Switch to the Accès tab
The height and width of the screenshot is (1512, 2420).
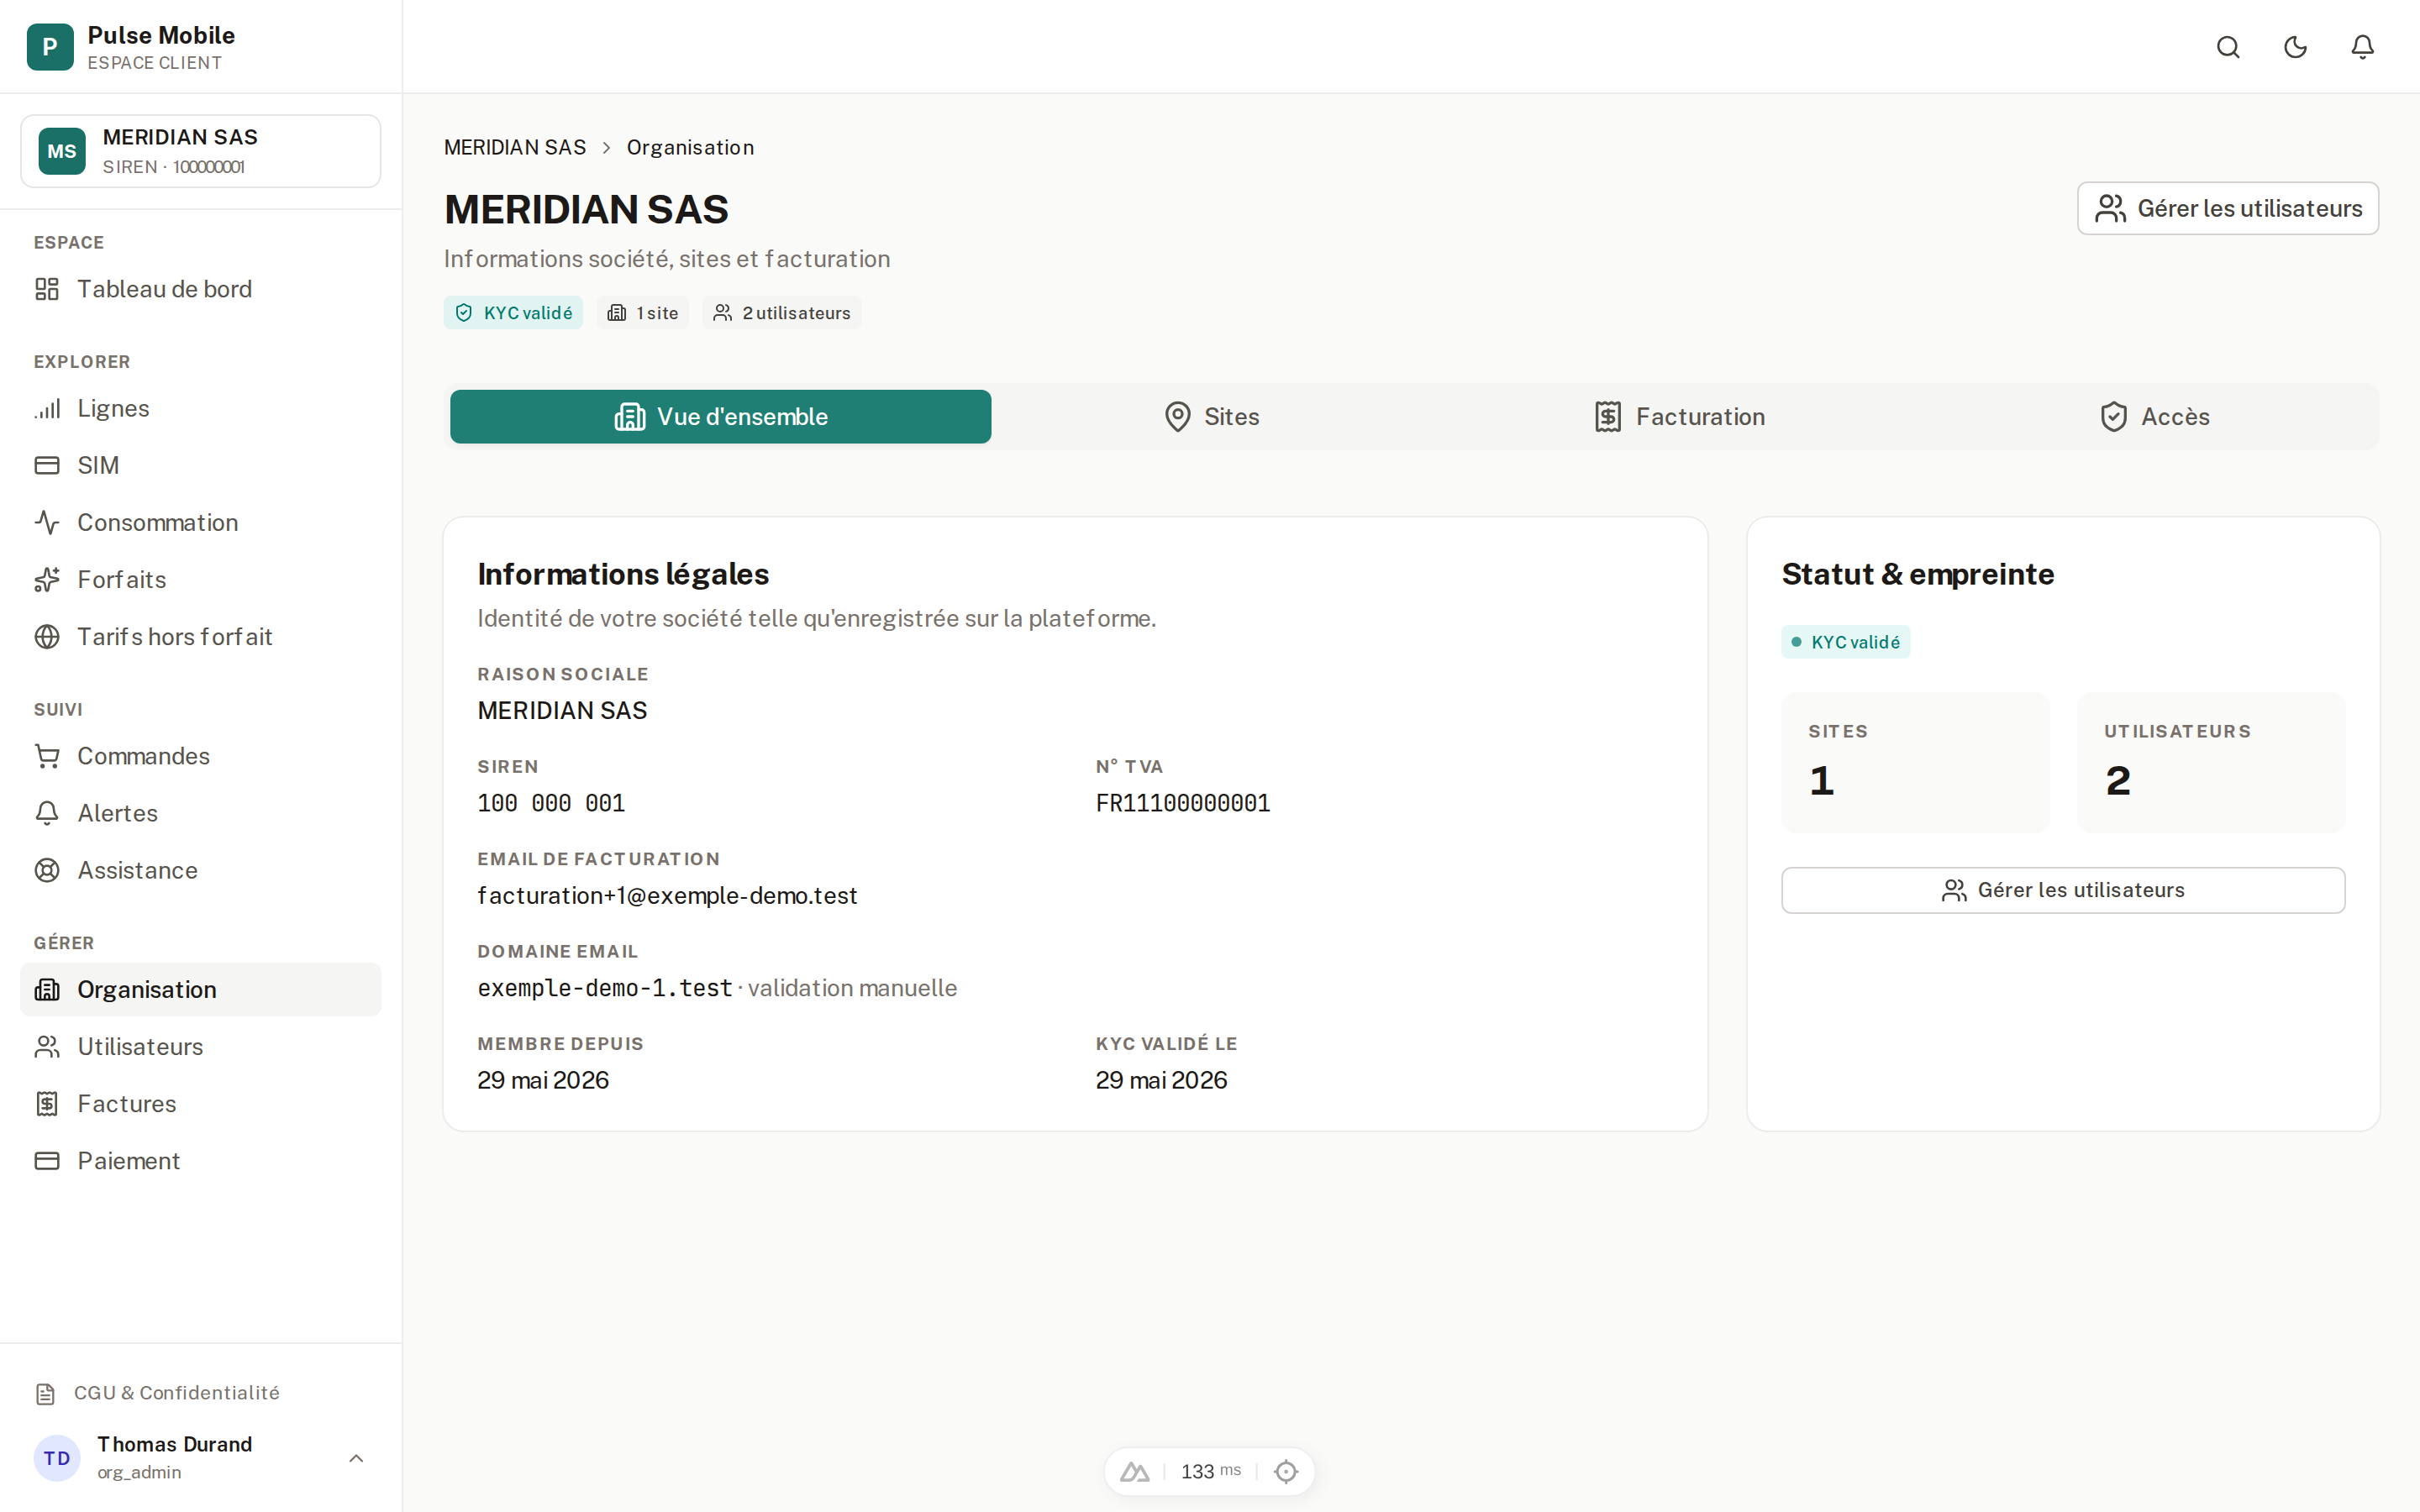pyautogui.click(x=2154, y=416)
